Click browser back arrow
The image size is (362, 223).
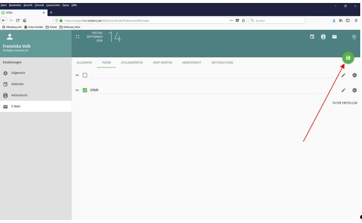click(4, 20)
